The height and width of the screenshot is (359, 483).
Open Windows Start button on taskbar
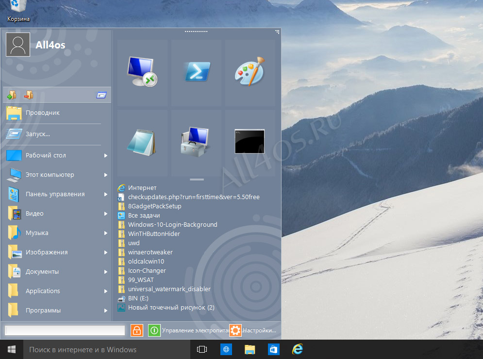(11, 349)
